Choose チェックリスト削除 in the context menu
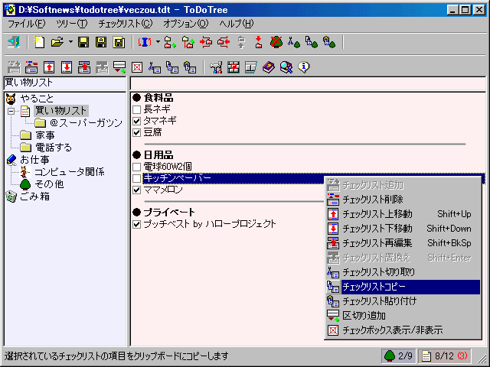This screenshot has width=490, height=367. click(x=403, y=200)
